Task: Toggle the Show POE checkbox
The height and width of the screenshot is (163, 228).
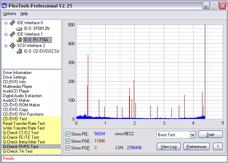Action: tap(68, 141)
